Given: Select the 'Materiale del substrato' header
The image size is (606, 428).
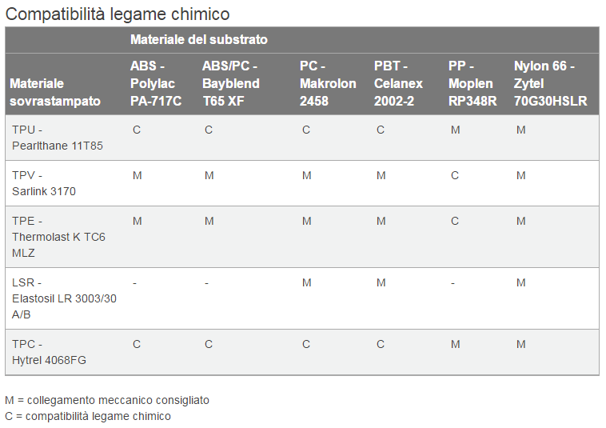Looking at the screenshot, I should [199, 39].
